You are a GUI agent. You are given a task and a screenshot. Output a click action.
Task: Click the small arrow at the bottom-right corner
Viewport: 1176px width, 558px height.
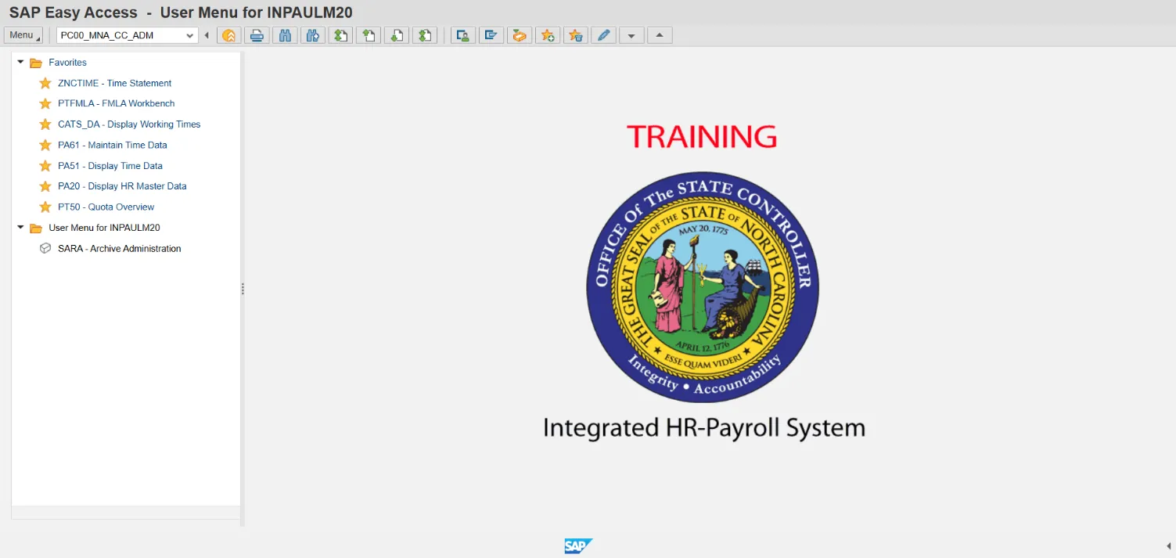click(x=1168, y=546)
